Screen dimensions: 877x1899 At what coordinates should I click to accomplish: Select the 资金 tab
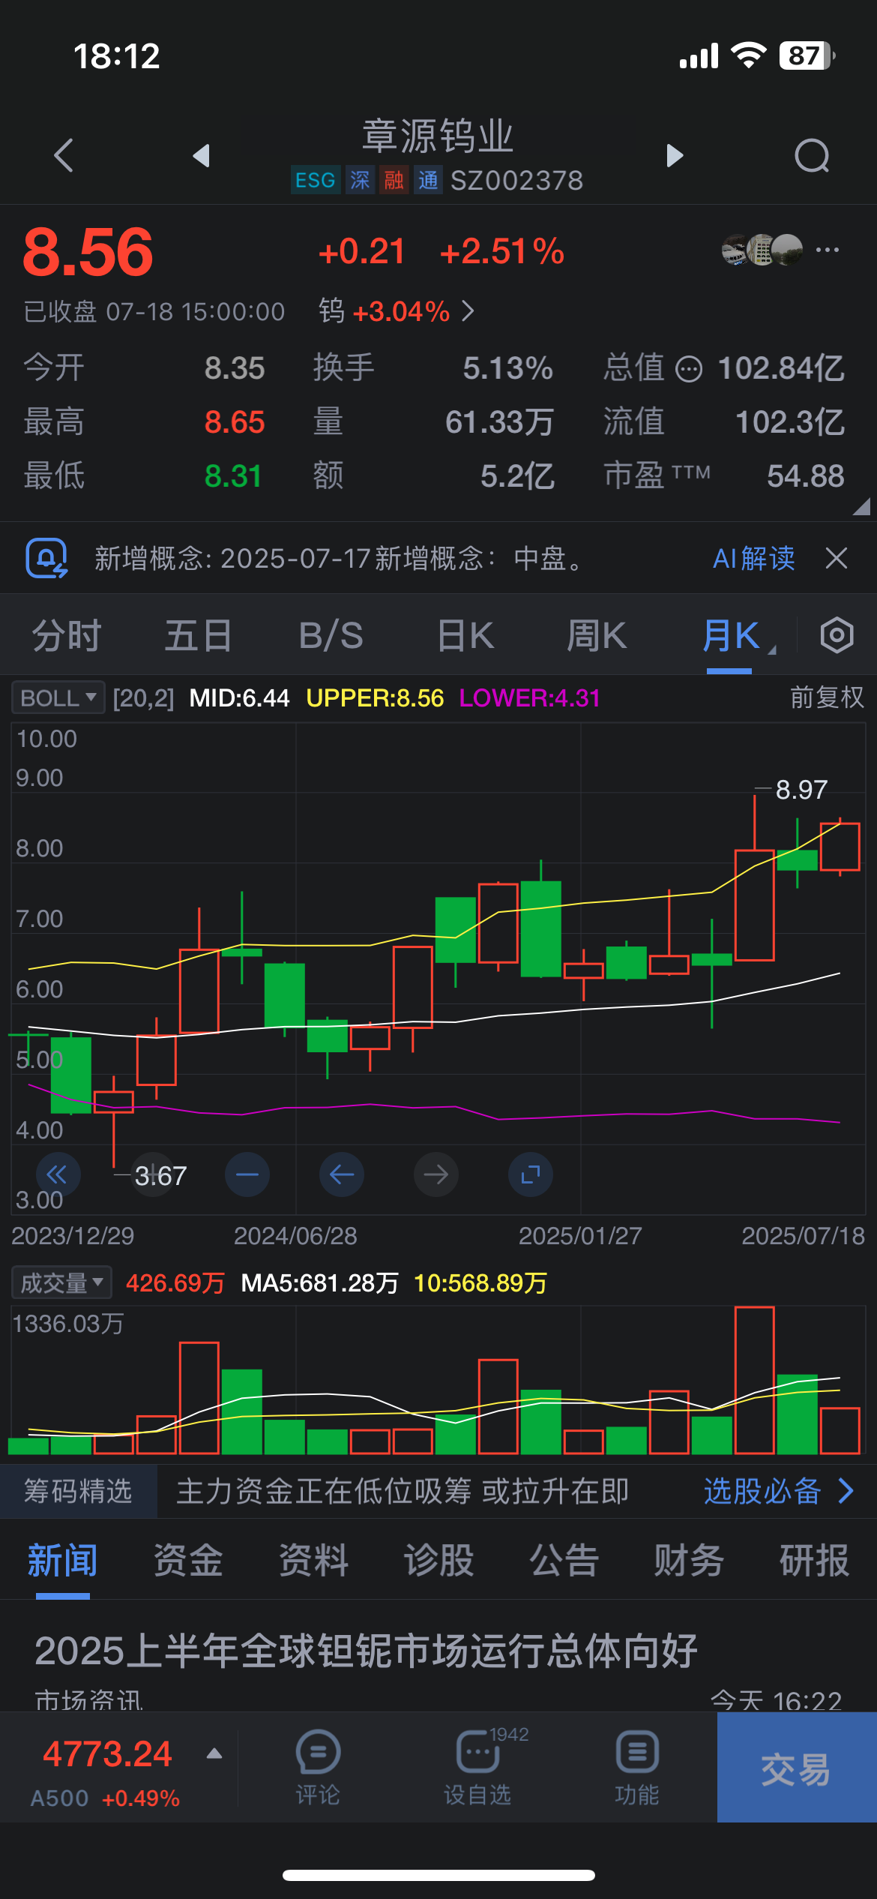pyautogui.click(x=188, y=1561)
